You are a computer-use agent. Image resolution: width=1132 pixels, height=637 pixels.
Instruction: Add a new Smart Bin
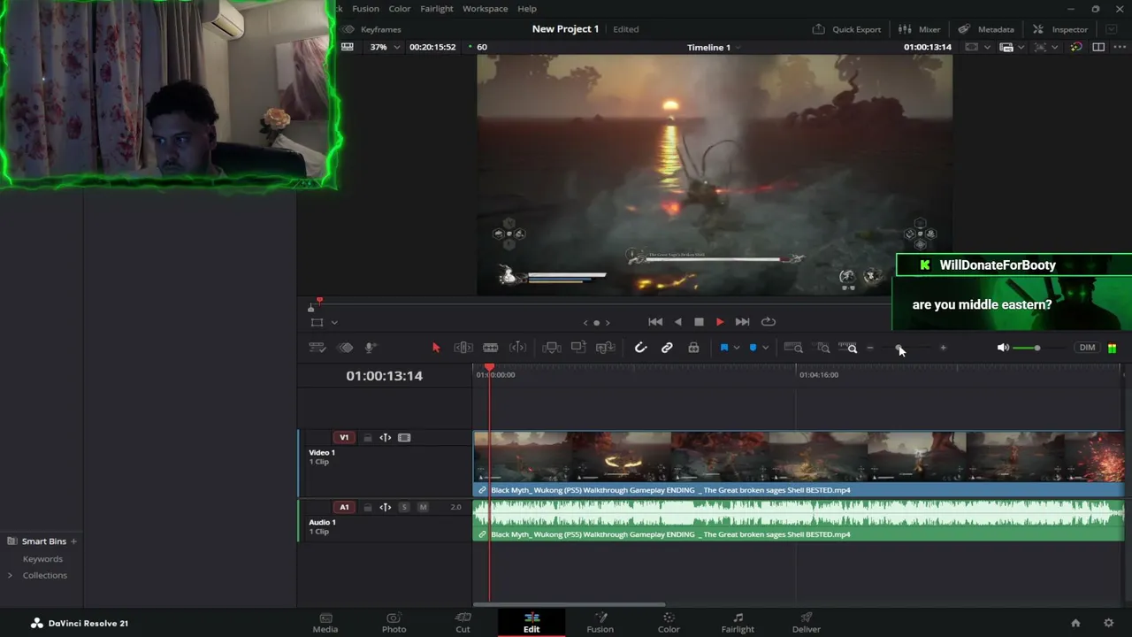pos(74,541)
